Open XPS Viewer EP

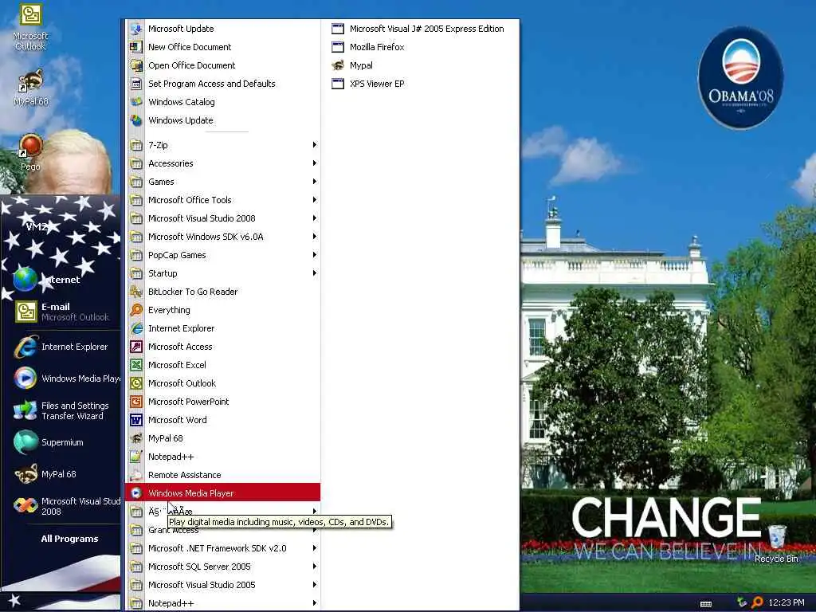[x=421, y=83]
